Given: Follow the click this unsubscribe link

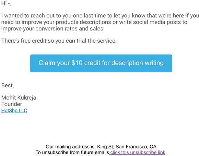Looking at the screenshot, I should tap(137, 152).
